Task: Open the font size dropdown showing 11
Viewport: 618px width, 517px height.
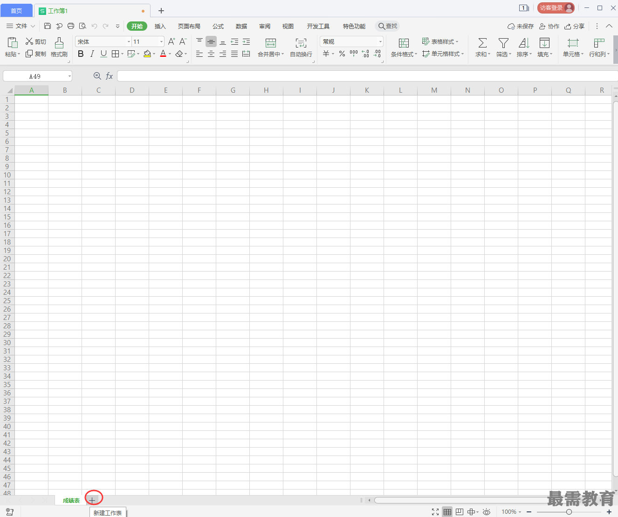Action: [x=161, y=42]
